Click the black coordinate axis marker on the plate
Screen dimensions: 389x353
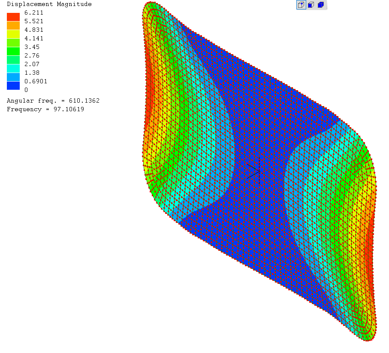[253, 171]
